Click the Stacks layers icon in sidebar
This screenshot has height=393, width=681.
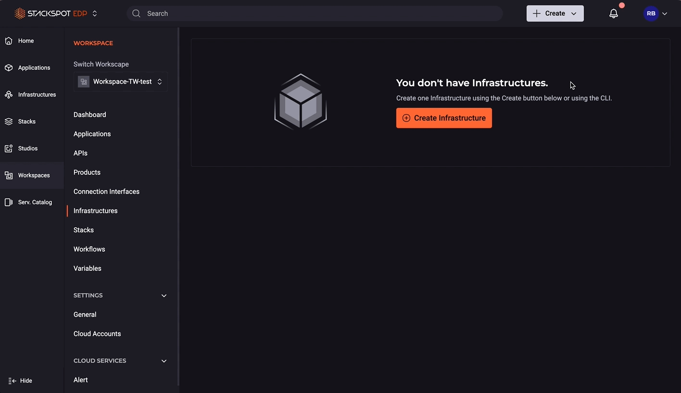point(9,121)
